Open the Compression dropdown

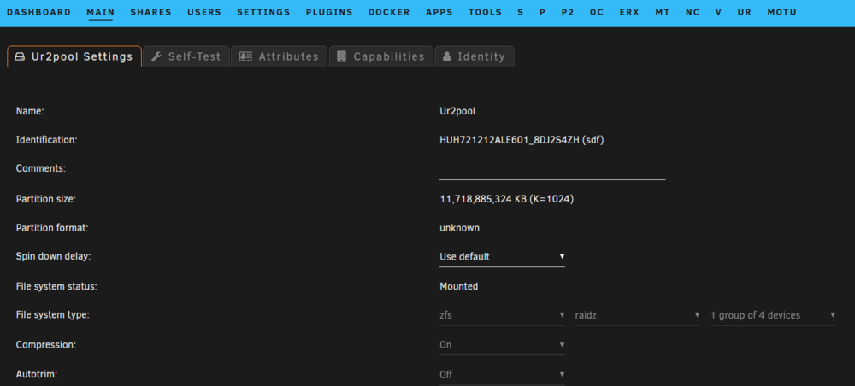click(x=502, y=345)
